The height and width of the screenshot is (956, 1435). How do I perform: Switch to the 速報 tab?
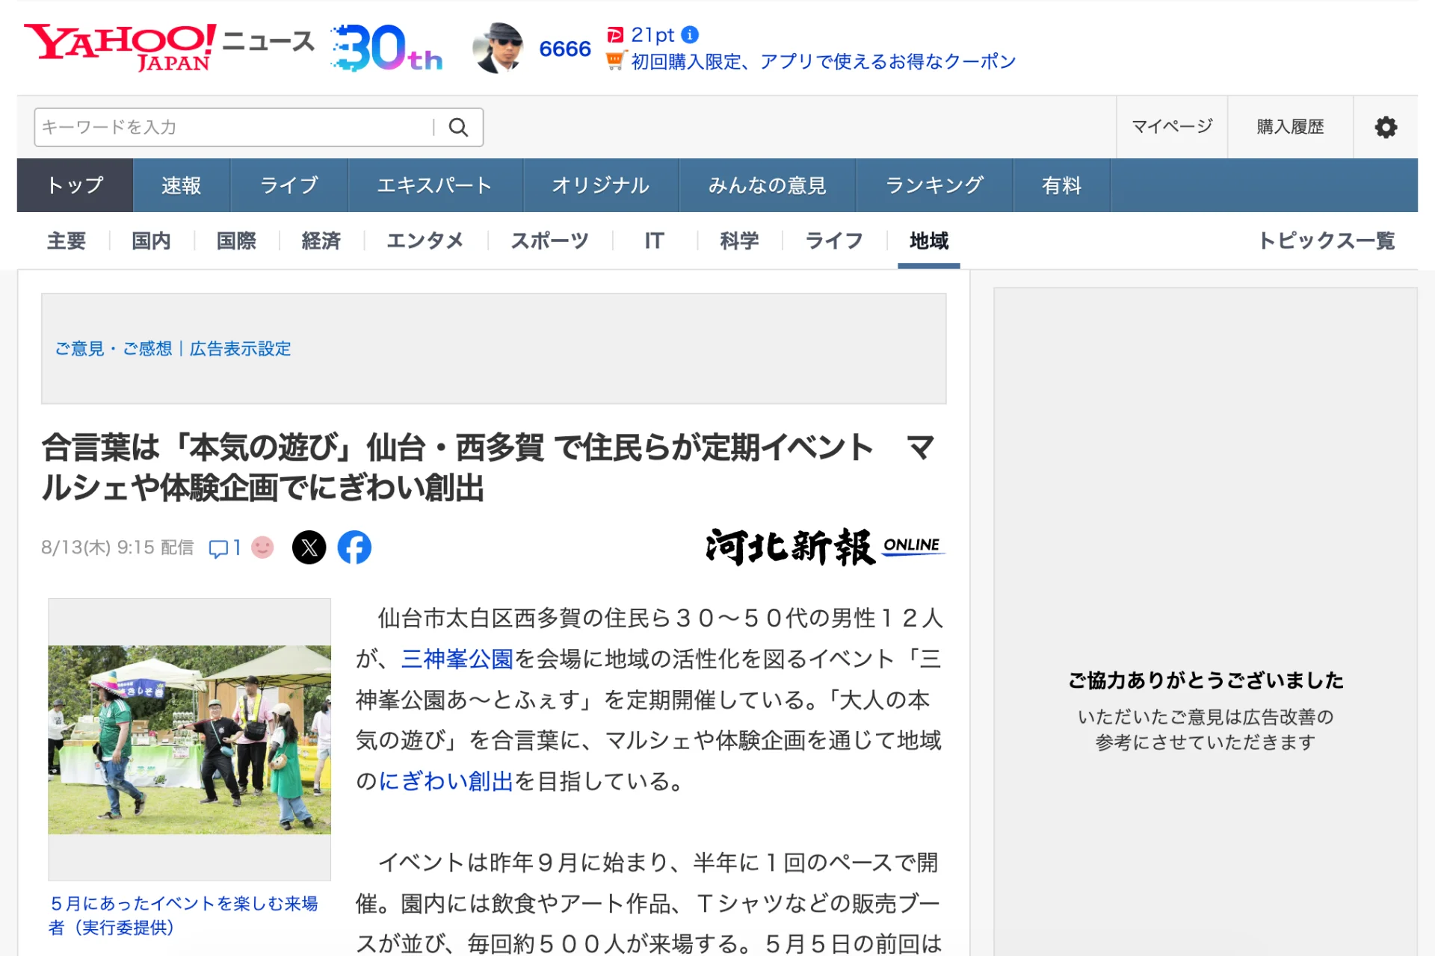182,185
